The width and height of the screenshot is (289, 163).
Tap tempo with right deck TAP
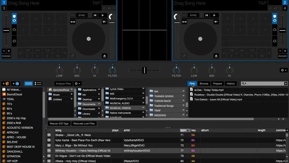[x=262, y=3]
